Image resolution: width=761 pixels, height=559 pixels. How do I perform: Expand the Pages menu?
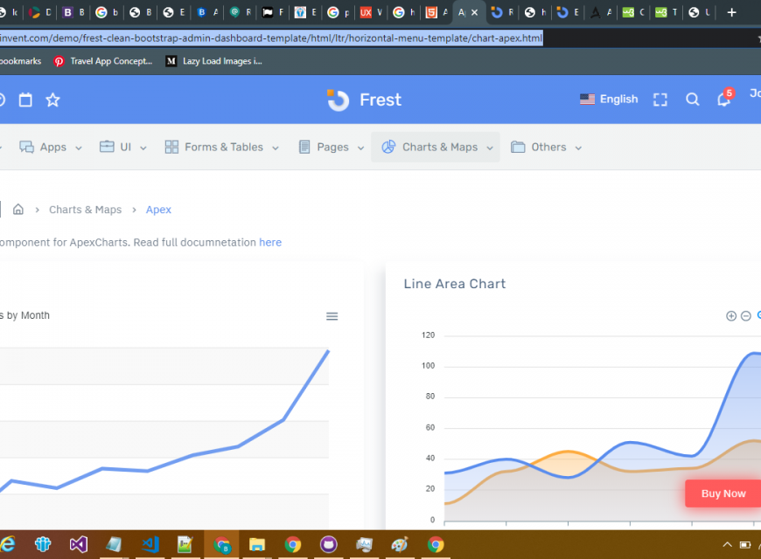[x=332, y=148]
